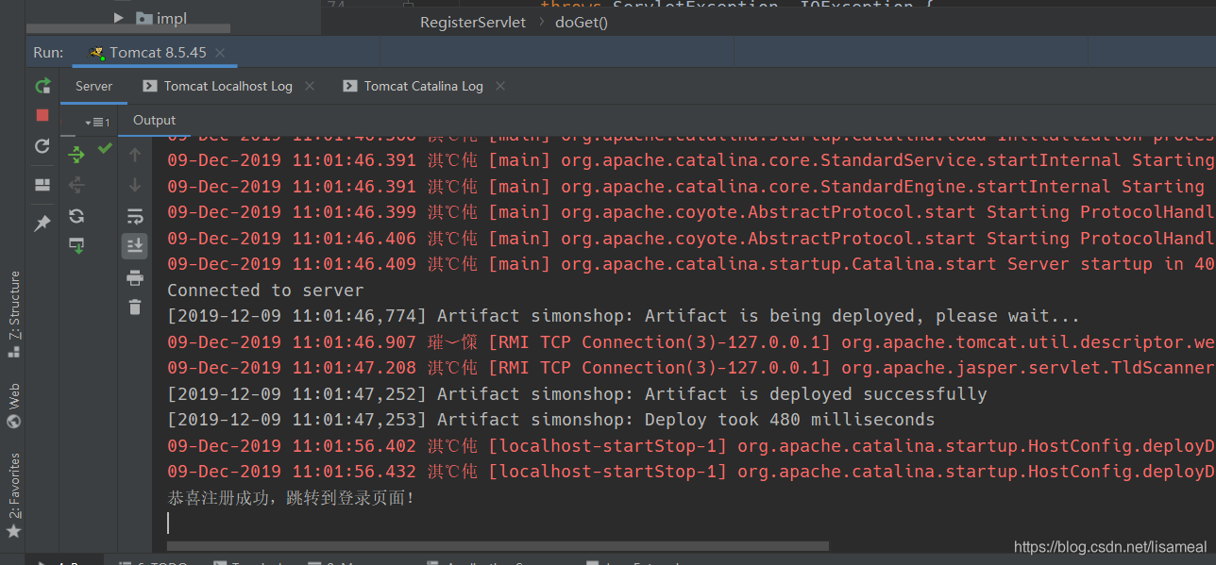Click the grayed-out Undeploy arrows icon
The height and width of the screenshot is (565, 1216).
point(76,185)
